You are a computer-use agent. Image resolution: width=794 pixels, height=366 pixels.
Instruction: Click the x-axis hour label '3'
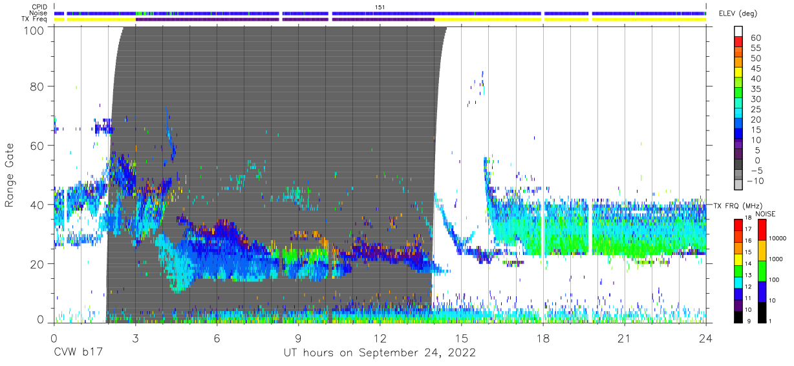[x=135, y=338]
